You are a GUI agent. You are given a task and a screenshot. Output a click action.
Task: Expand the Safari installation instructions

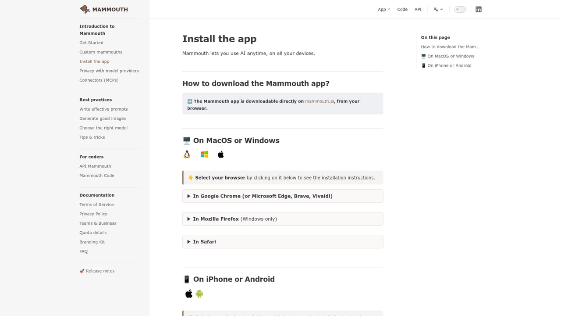coord(283,242)
